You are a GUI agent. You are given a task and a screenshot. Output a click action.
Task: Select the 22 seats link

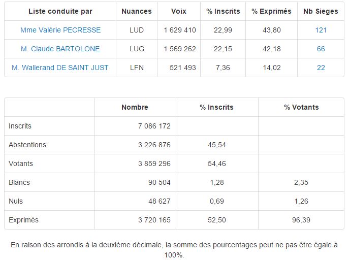pyautogui.click(x=321, y=68)
